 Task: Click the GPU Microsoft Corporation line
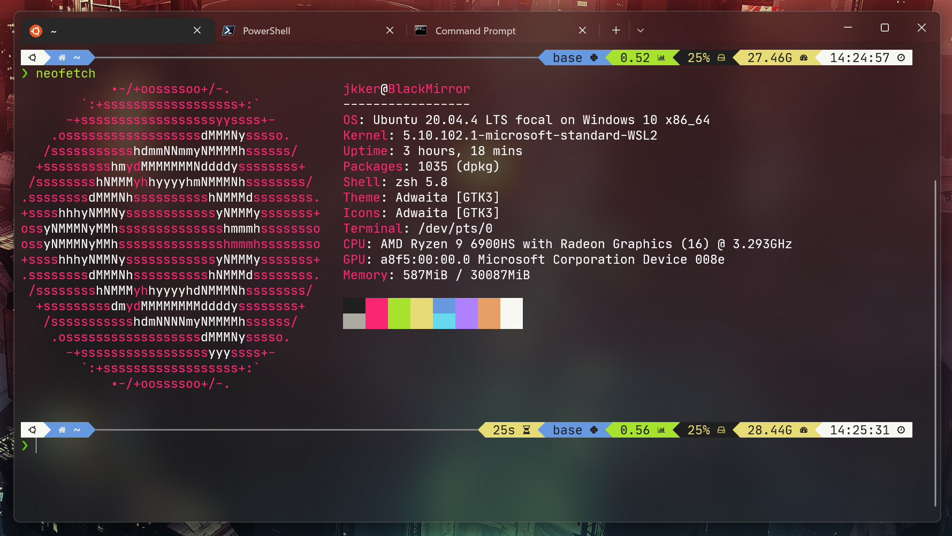(534, 259)
